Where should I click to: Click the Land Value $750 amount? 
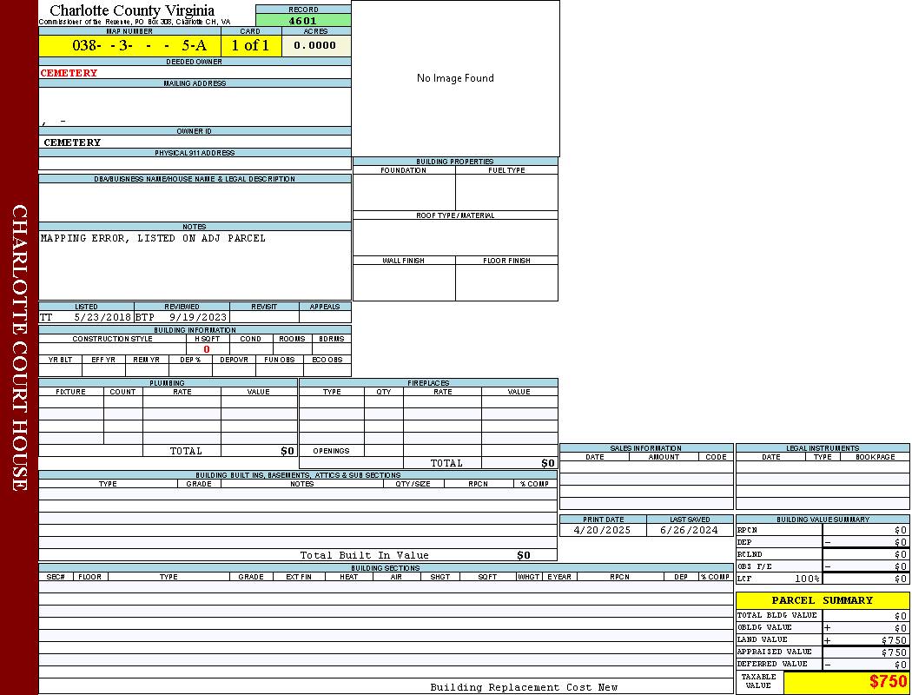point(893,639)
